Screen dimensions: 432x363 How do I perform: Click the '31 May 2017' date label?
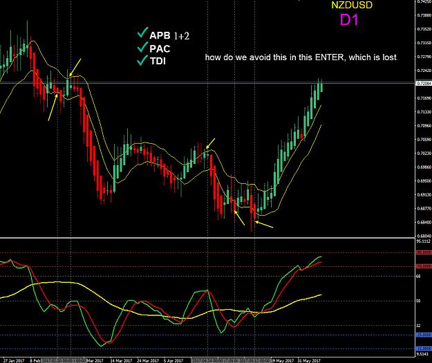click(x=309, y=360)
